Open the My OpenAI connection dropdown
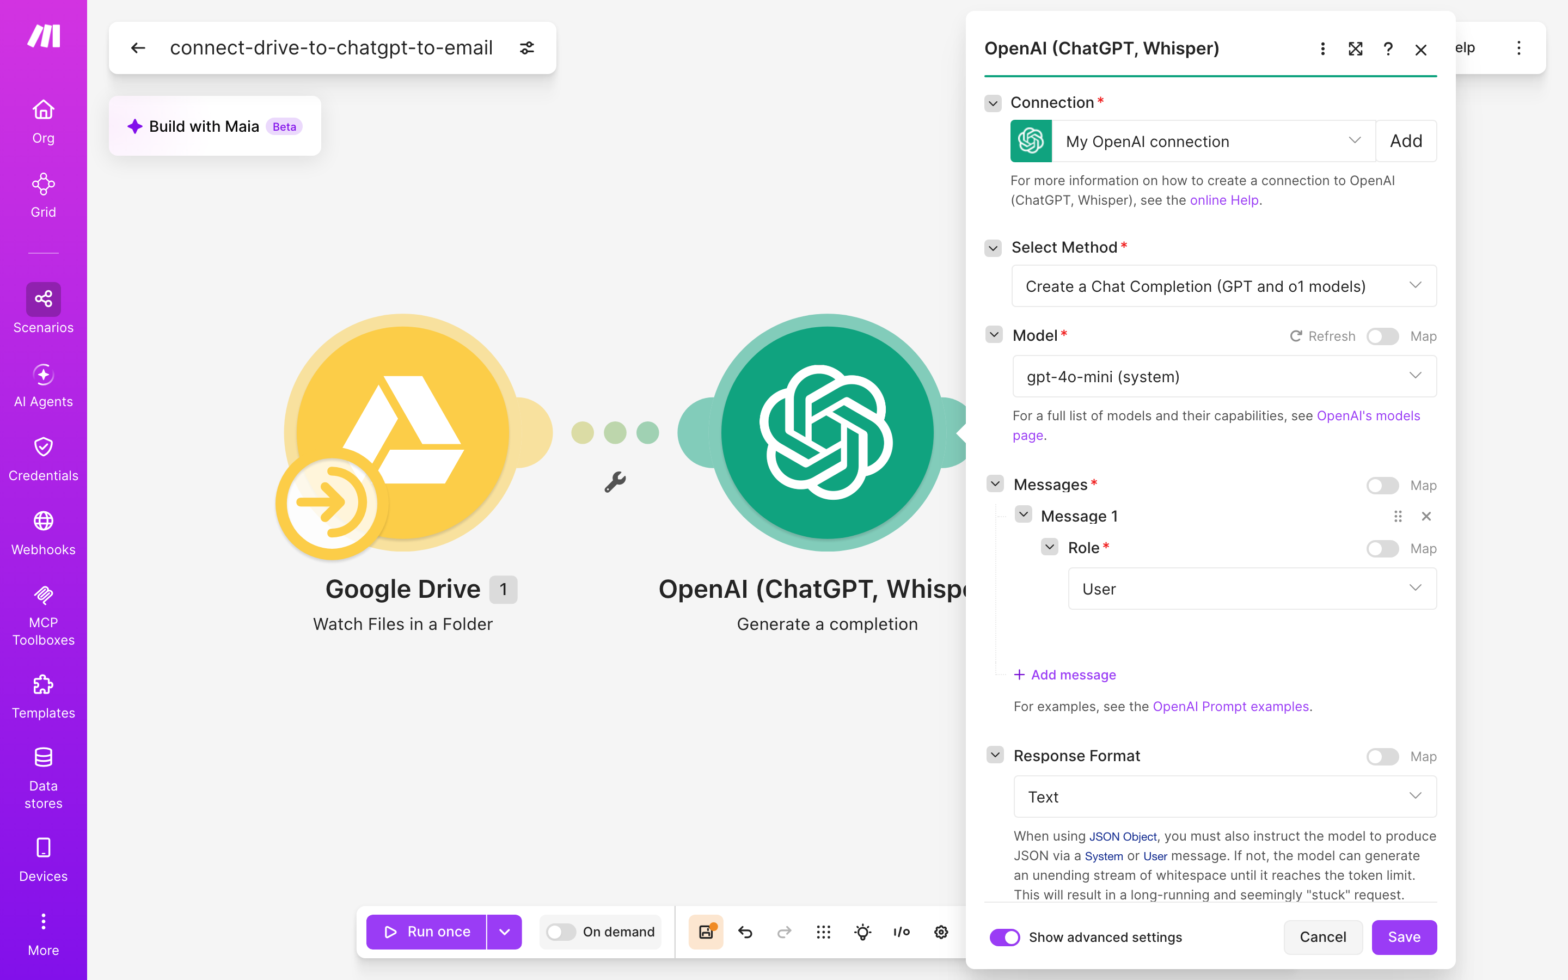1568x980 pixels. point(1213,142)
